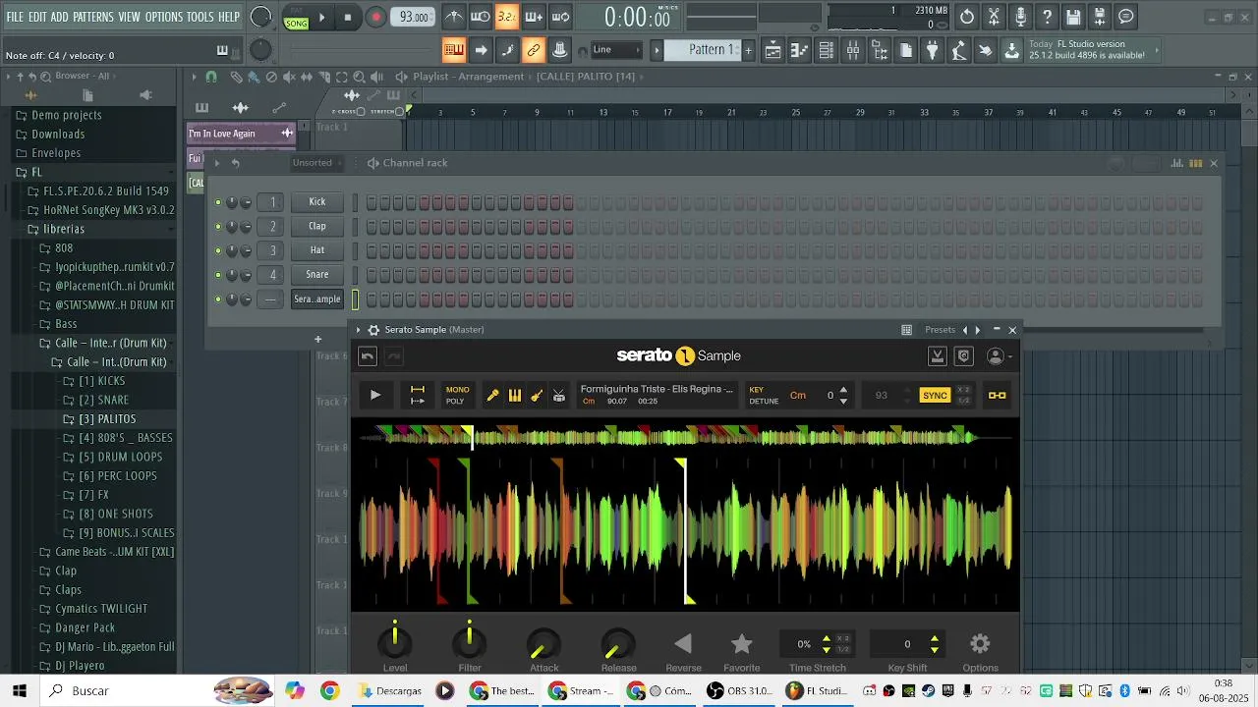Screen dimensions: 1258x707
Task: Toggle the 3-2-1 countdown before recording
Action: pyautogui.click(x=506, y=17)
